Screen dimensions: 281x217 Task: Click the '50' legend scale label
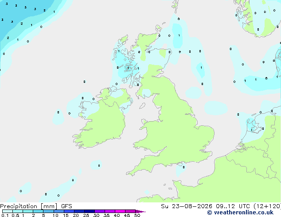137,215
